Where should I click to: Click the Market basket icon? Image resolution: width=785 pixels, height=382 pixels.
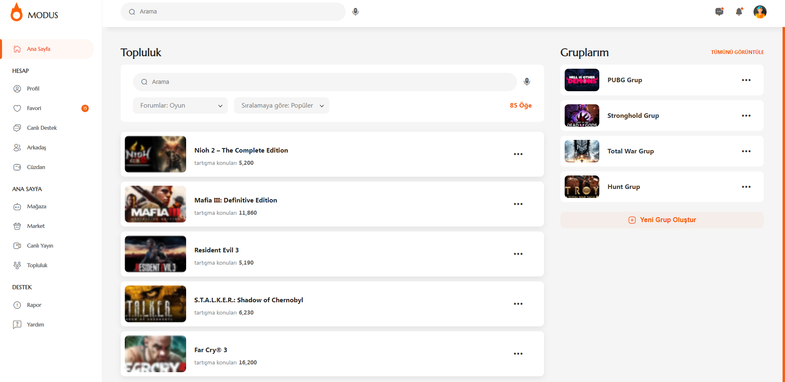tap(17, 226)
